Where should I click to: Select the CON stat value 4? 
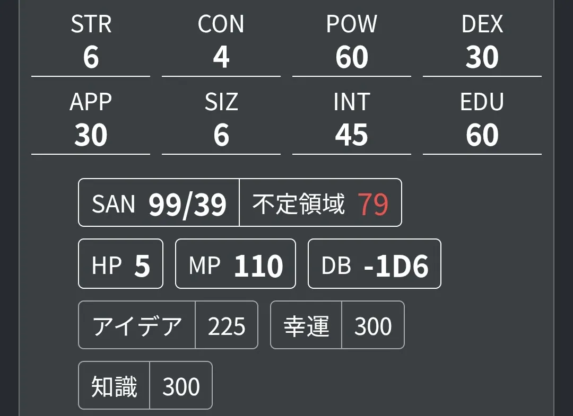tap(221, 57)
